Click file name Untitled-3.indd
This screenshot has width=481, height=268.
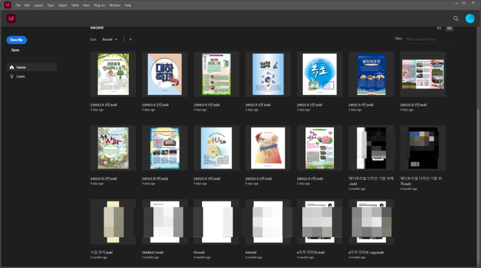pos(153,253)
